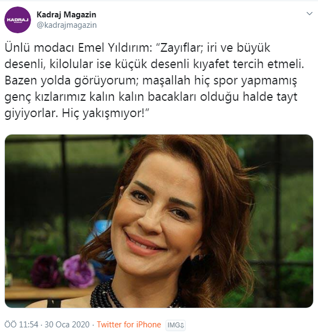Click the 30 Oca 2020 date
This screenshot has width=318, height=335.
point(67,325)
